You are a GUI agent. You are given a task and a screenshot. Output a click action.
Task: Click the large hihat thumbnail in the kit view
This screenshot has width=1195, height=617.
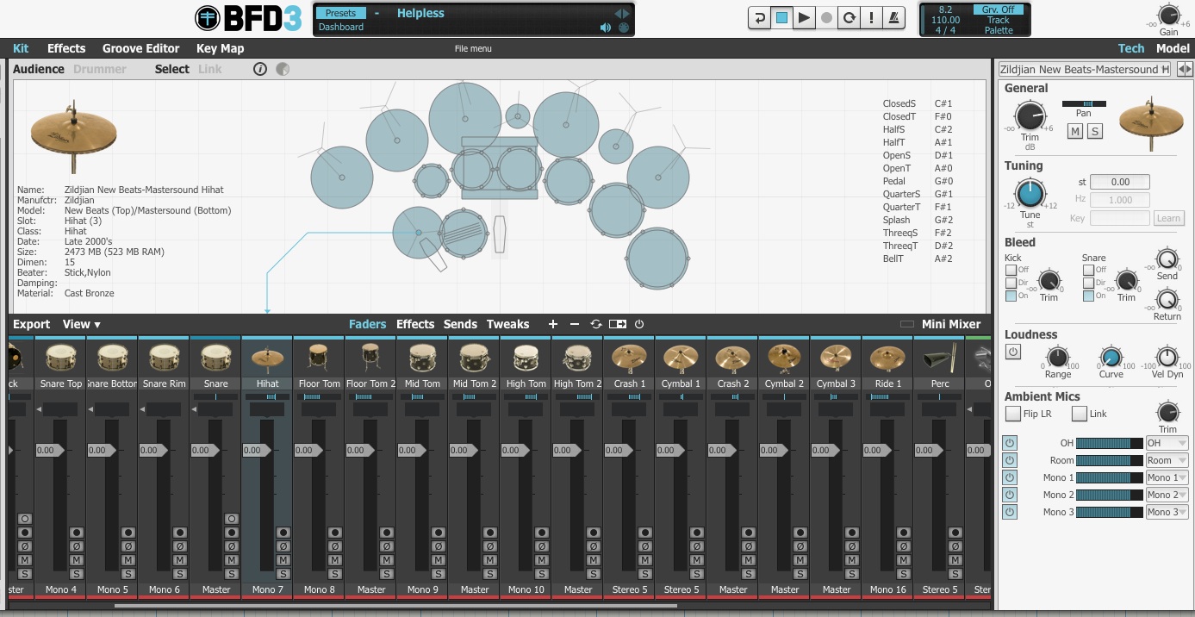73,136
